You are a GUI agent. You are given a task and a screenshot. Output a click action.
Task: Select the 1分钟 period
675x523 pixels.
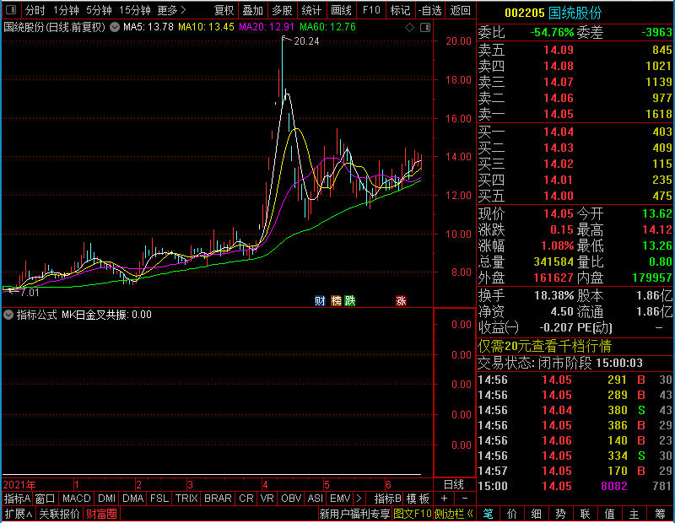pyautogui.click(x=66, y=10)
